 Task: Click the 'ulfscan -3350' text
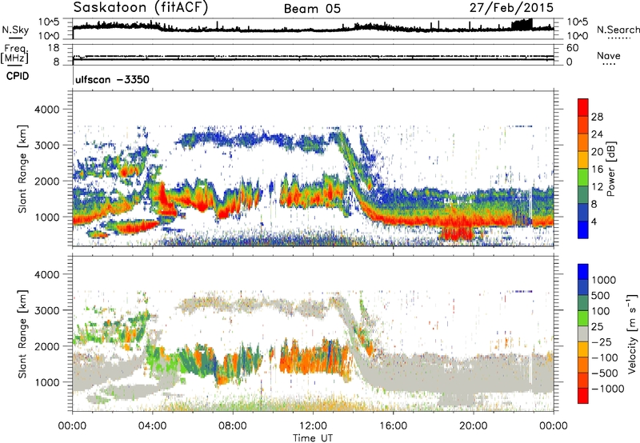[x=112, y=79]
